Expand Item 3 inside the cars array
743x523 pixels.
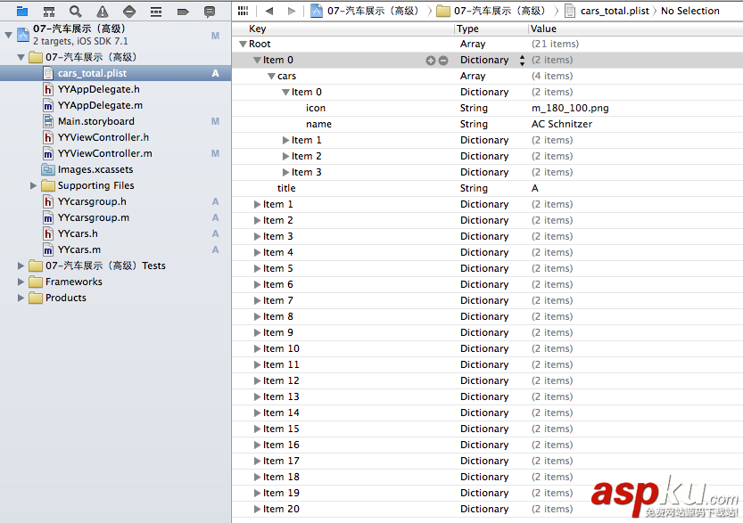[285, 173]
